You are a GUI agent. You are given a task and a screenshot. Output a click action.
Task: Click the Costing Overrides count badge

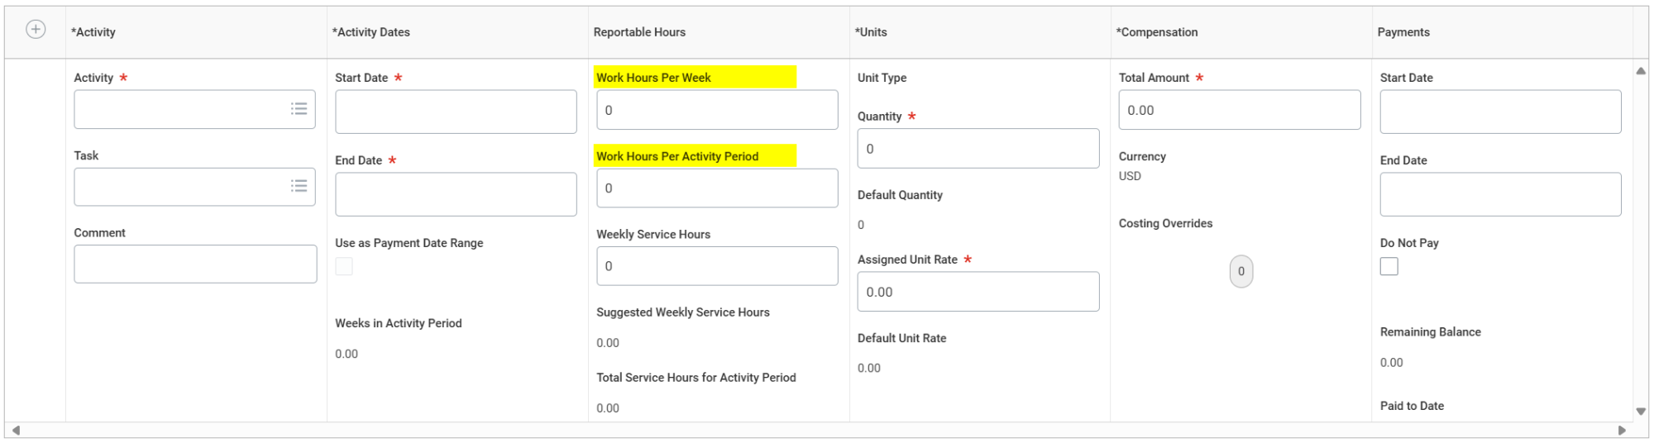[1240, 271]
